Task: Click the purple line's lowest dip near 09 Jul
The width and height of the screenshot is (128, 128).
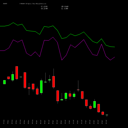Action: pos(62,60)
